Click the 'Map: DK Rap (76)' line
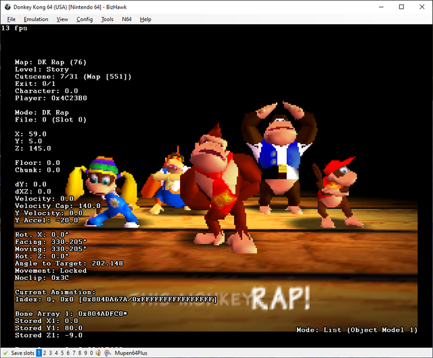Viewport: 433px width, 358px height. tap(51, 62)
